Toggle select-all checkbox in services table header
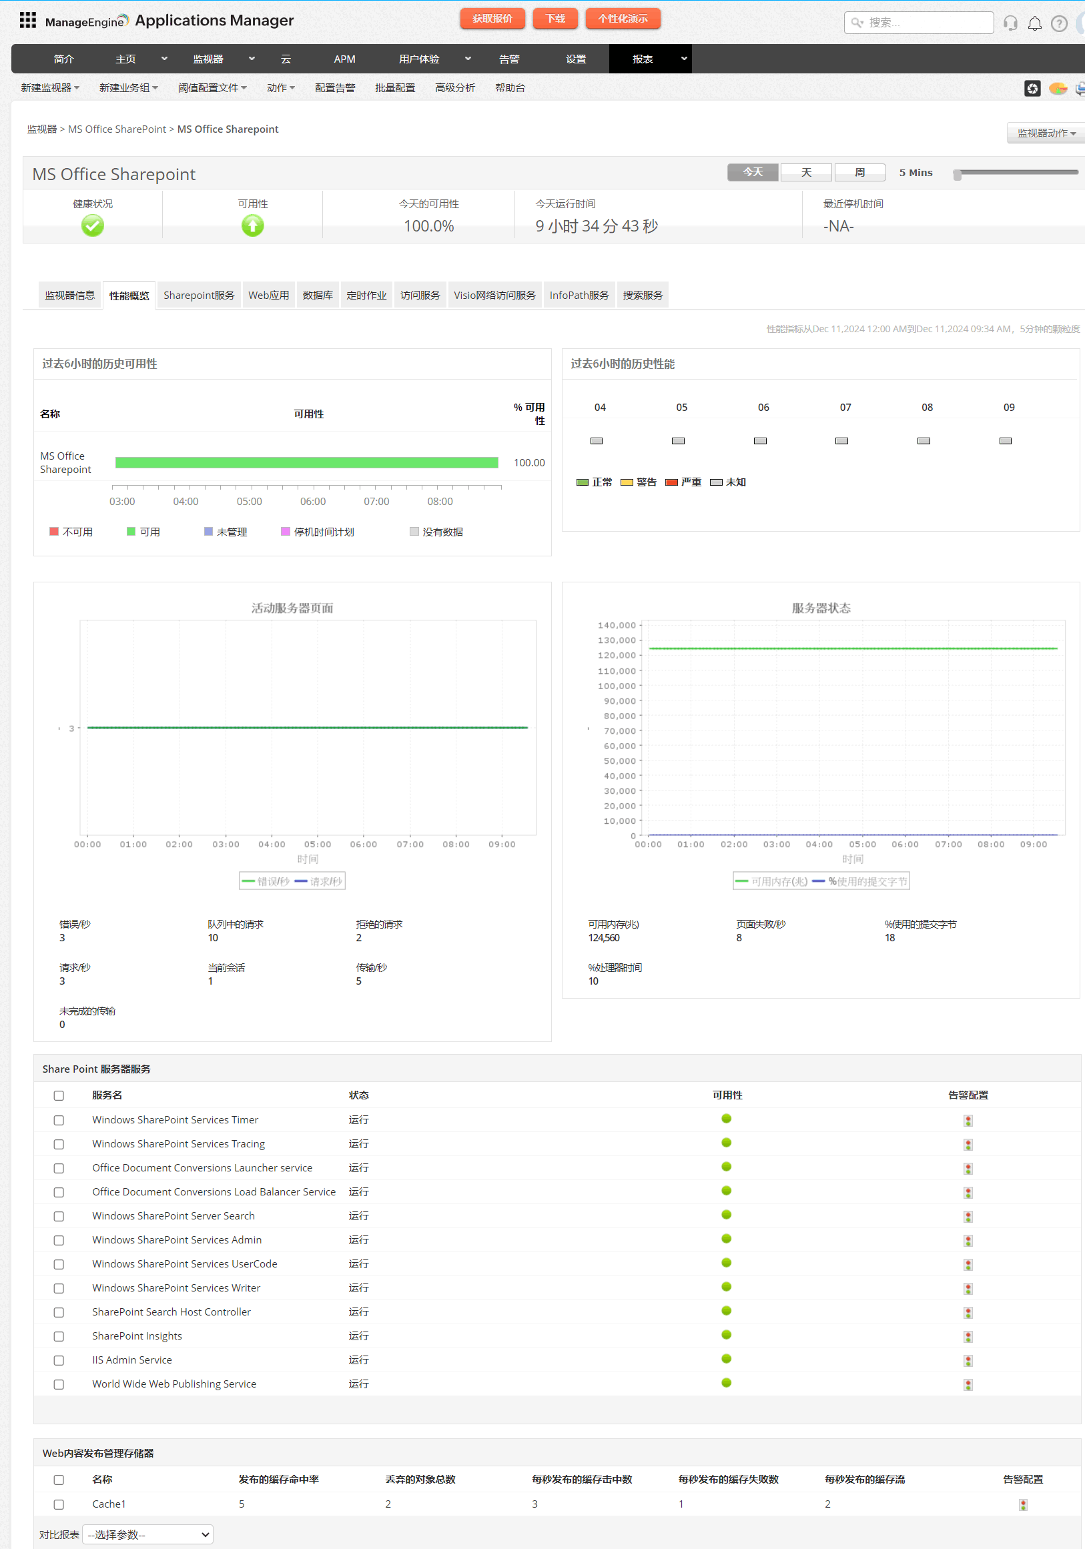Screen dimensions: 1085x1549 click(x=59, y=1096)
